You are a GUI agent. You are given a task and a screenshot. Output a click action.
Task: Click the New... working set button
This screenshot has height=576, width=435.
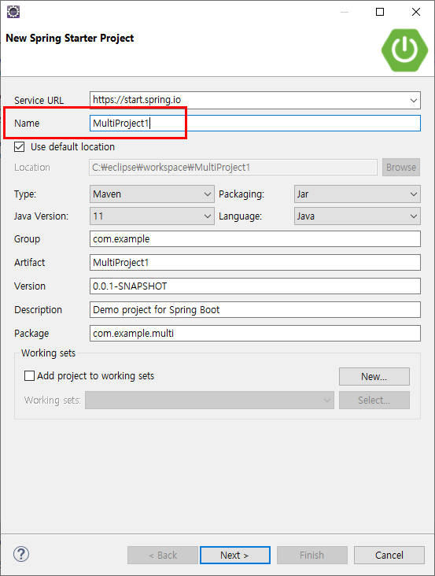374,377
